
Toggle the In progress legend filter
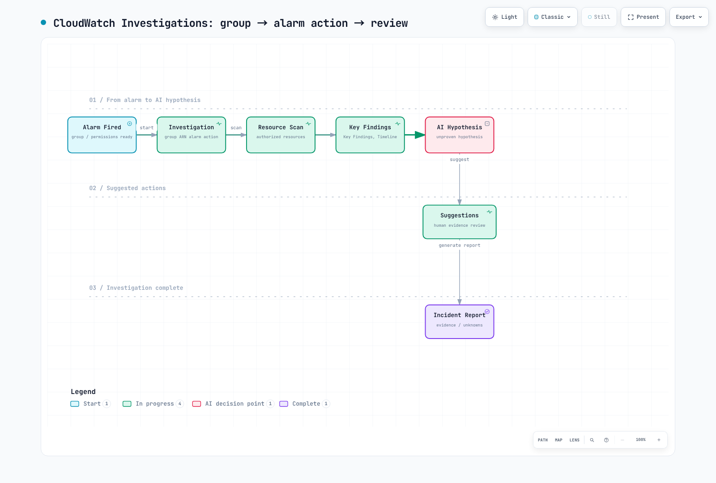point(153,404)
